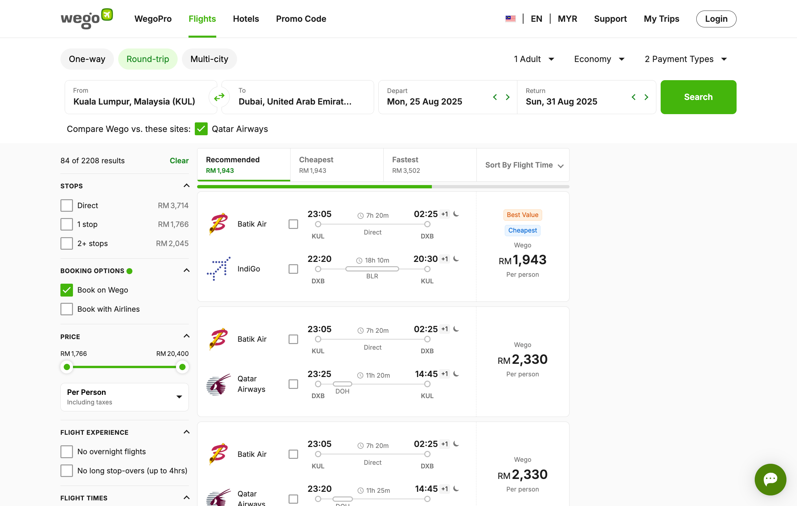The width and height of the screenshot is (797, 506).
Task: Click clock icon beside 18h 10m duration
Action: [359, 260]
